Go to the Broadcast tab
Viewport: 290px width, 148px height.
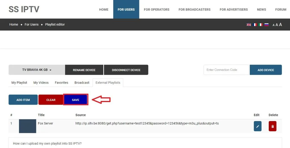click(82, 83)
